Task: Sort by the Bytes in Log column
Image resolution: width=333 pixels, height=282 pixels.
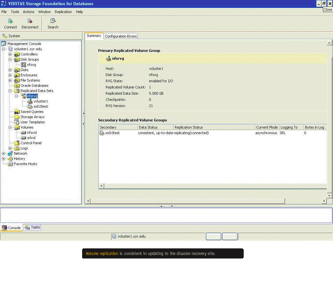Action: [x=315, y=127]
